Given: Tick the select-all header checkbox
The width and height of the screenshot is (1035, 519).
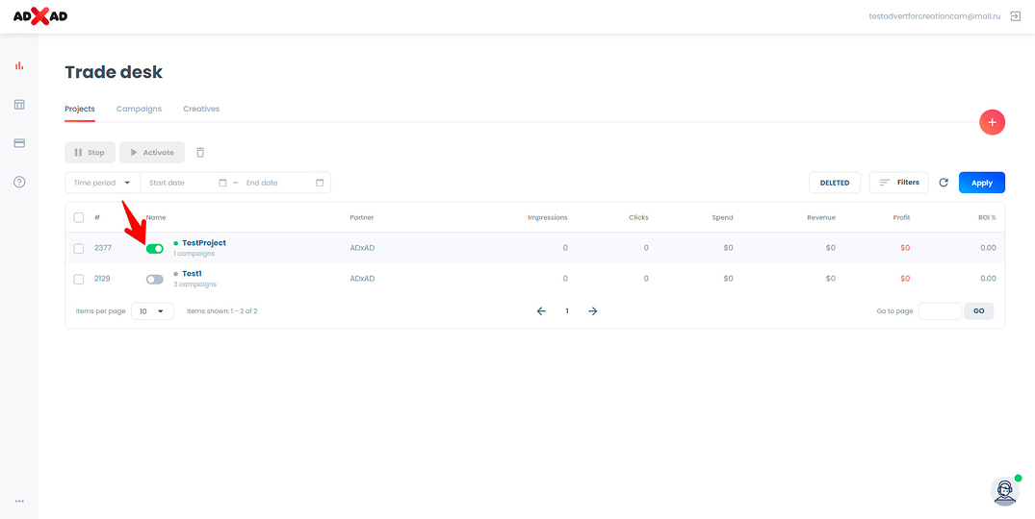Looking at the screenshot, I should [79, 217].
